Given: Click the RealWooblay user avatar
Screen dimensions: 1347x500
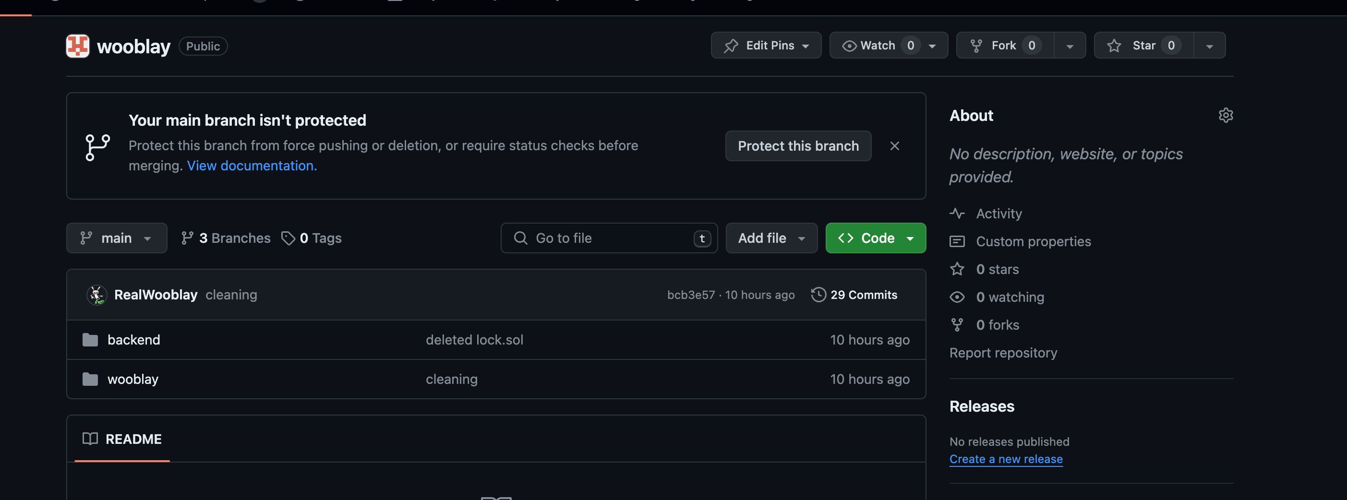Looking at the screenshot, I should coord(97,295).
